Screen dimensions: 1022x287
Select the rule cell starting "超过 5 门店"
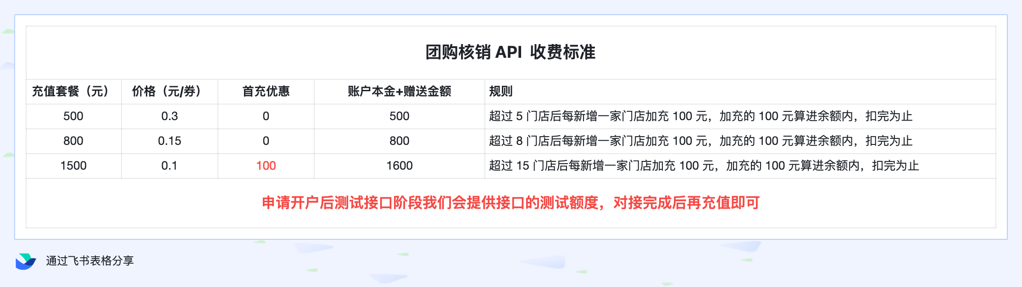[700, 116]
